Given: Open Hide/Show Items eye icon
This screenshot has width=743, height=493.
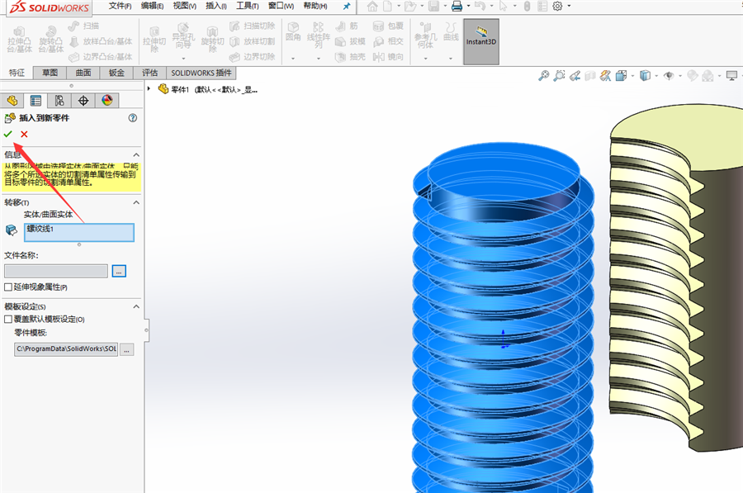Looking at the screenshot, I should [x=669, y=75].
